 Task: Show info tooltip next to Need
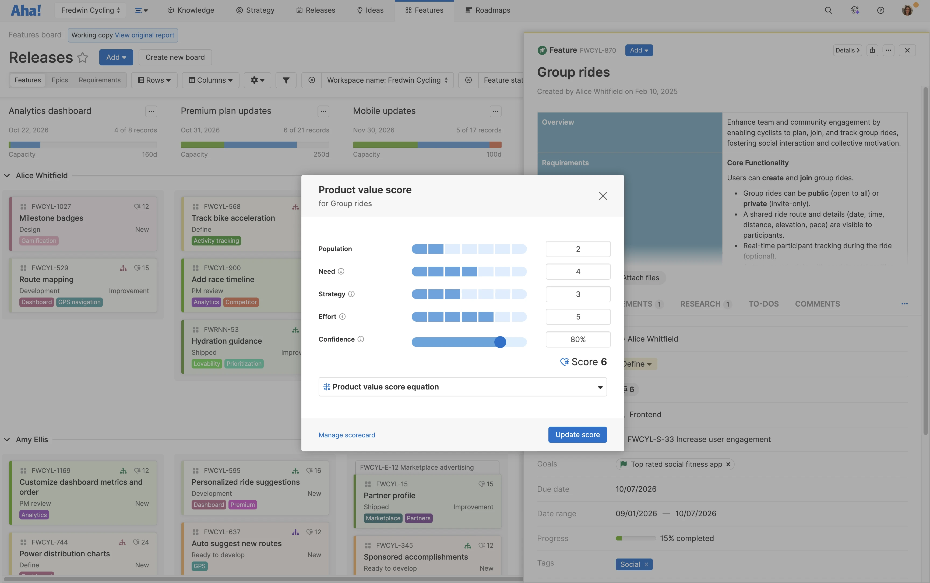coord(341,272)
